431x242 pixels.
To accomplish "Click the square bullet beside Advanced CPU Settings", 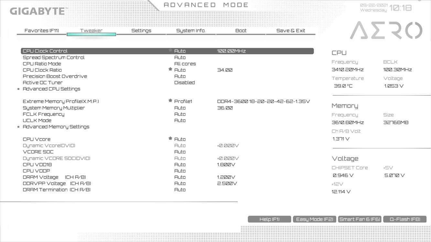I will click(18, 89).
